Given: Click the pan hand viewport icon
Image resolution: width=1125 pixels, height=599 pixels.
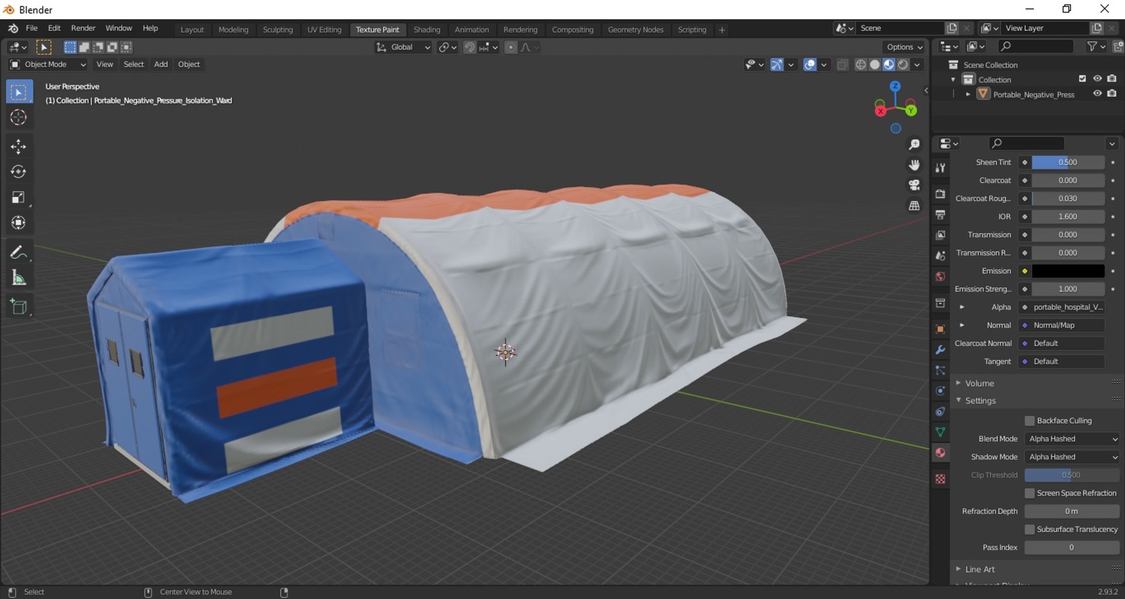Looking at the screenshot, I should (913, 165).
